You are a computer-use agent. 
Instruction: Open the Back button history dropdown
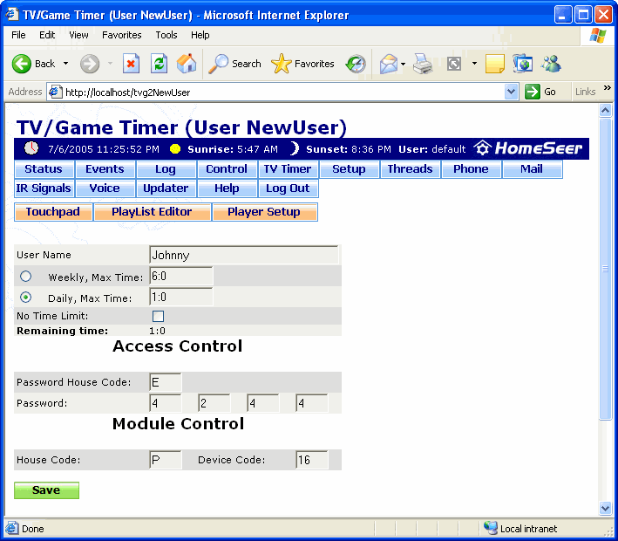click(66, 64)
